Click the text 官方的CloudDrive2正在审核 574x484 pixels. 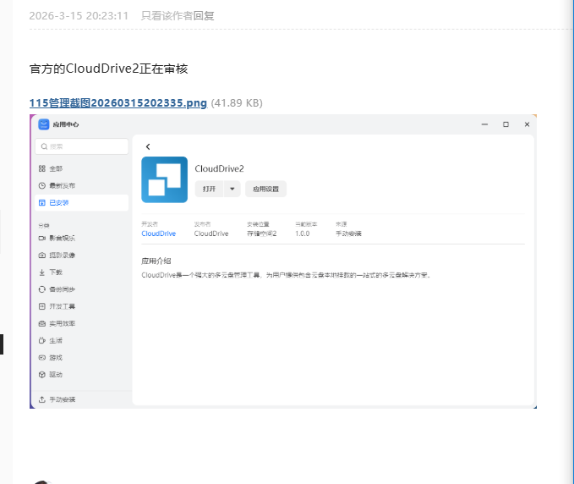click(109, 69)
